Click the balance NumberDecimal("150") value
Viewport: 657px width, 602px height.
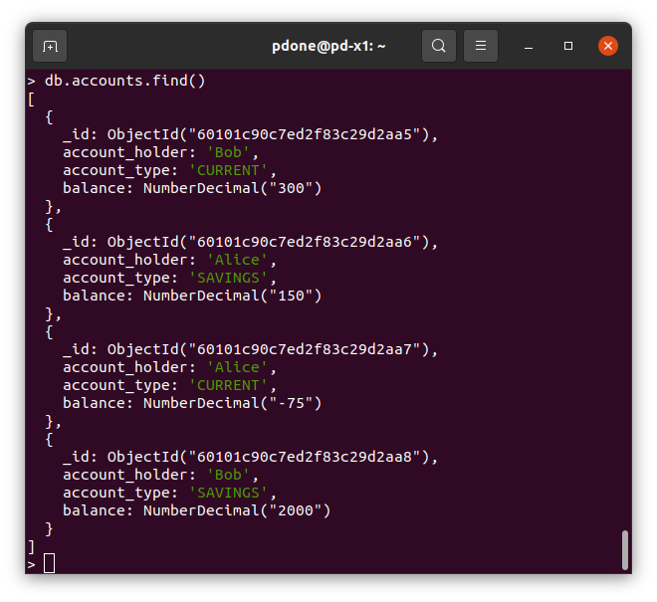coord(233,296)
